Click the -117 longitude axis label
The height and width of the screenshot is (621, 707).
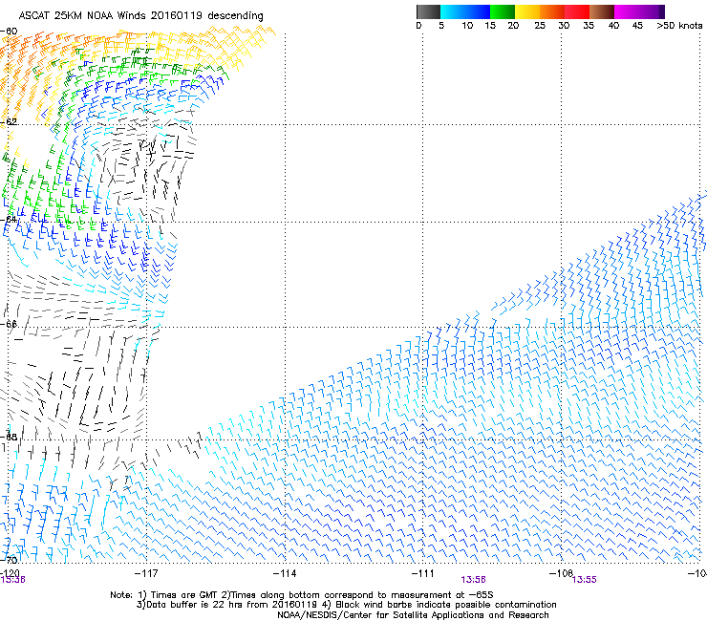point(146,573)
